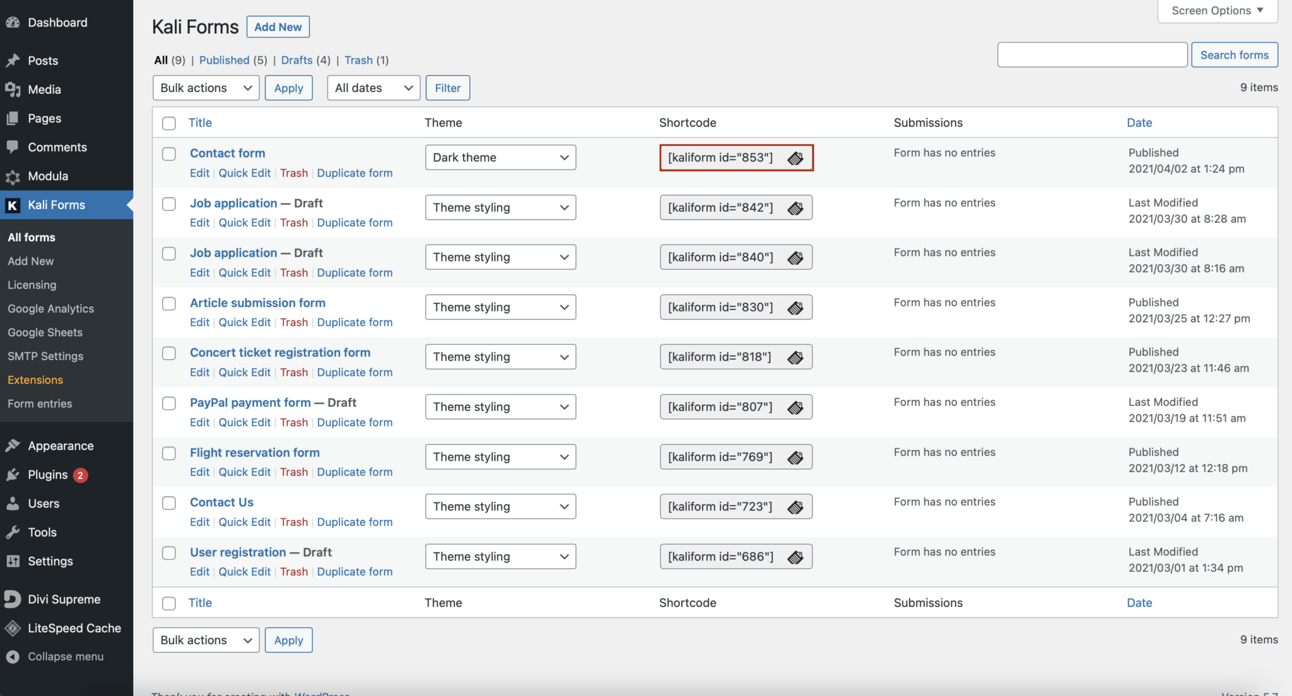
Task: Open Form entries submenu item
Action: pyautogui.click(x=40, y=403)
